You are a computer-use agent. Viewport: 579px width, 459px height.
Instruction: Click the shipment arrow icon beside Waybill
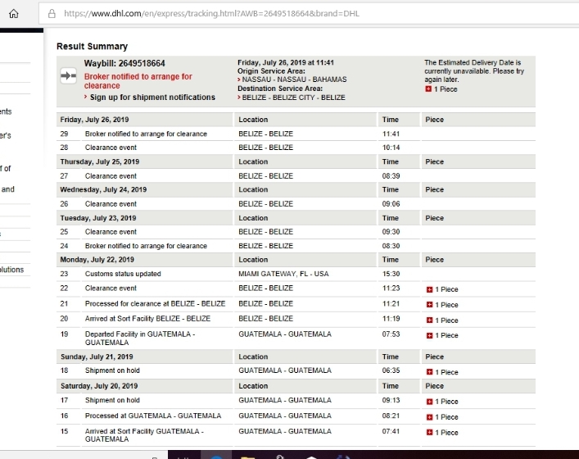coord(68,75)
